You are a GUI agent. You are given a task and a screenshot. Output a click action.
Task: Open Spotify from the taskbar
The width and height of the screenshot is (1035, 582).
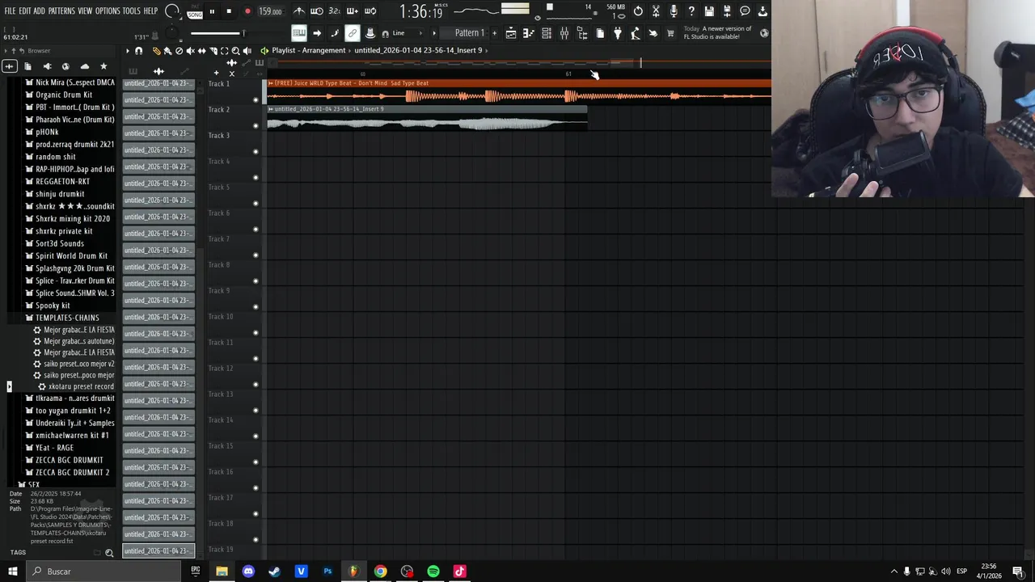[433, 571]
